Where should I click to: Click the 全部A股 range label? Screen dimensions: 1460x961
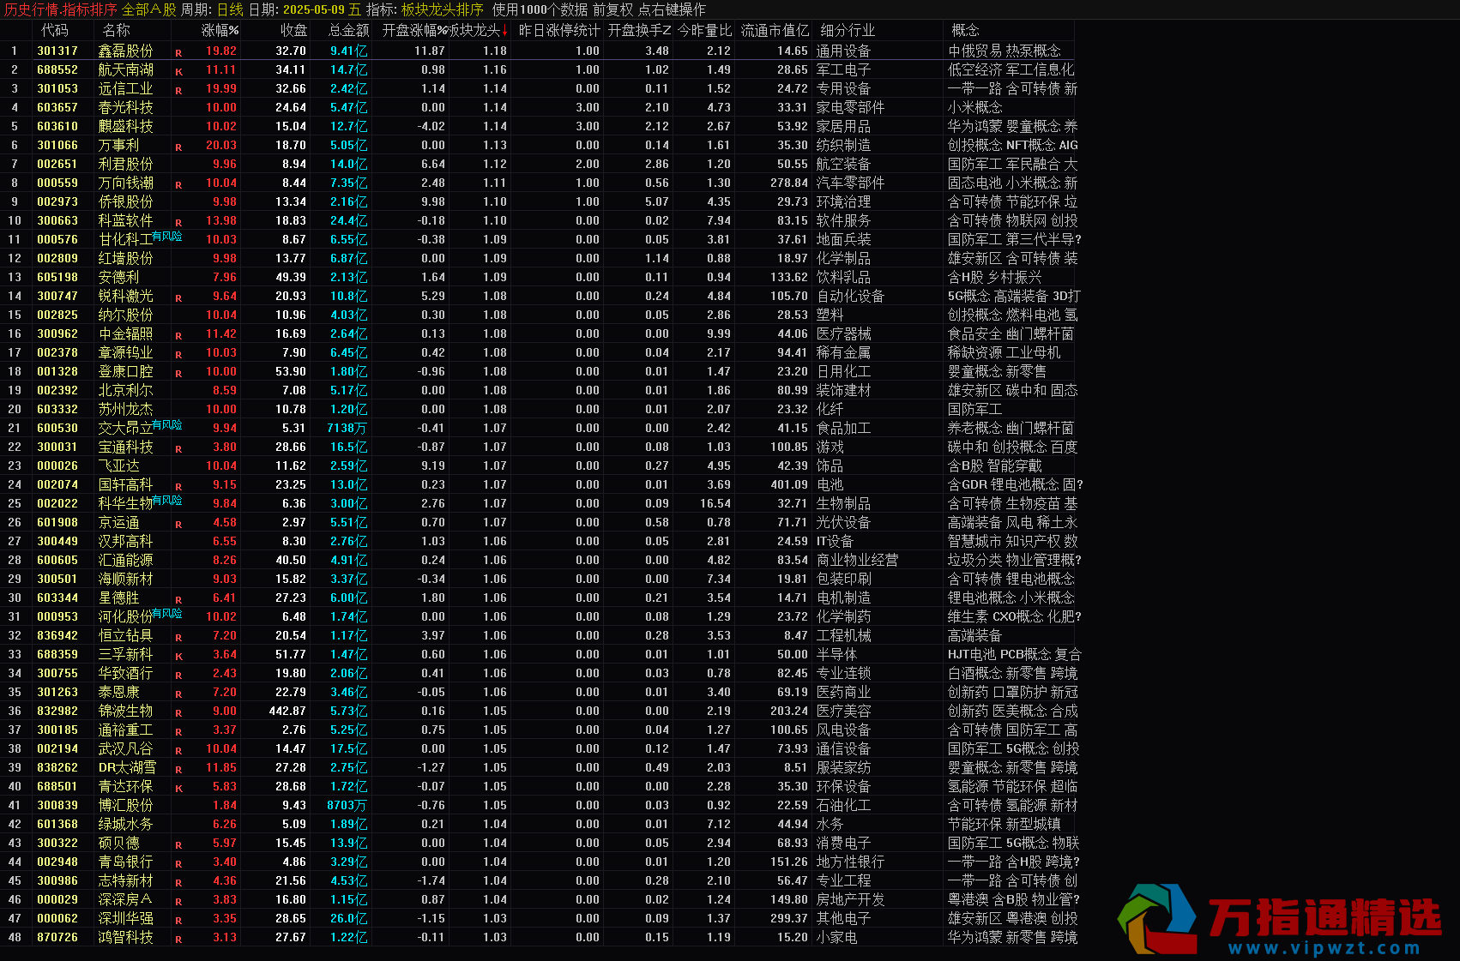point(149,9)
